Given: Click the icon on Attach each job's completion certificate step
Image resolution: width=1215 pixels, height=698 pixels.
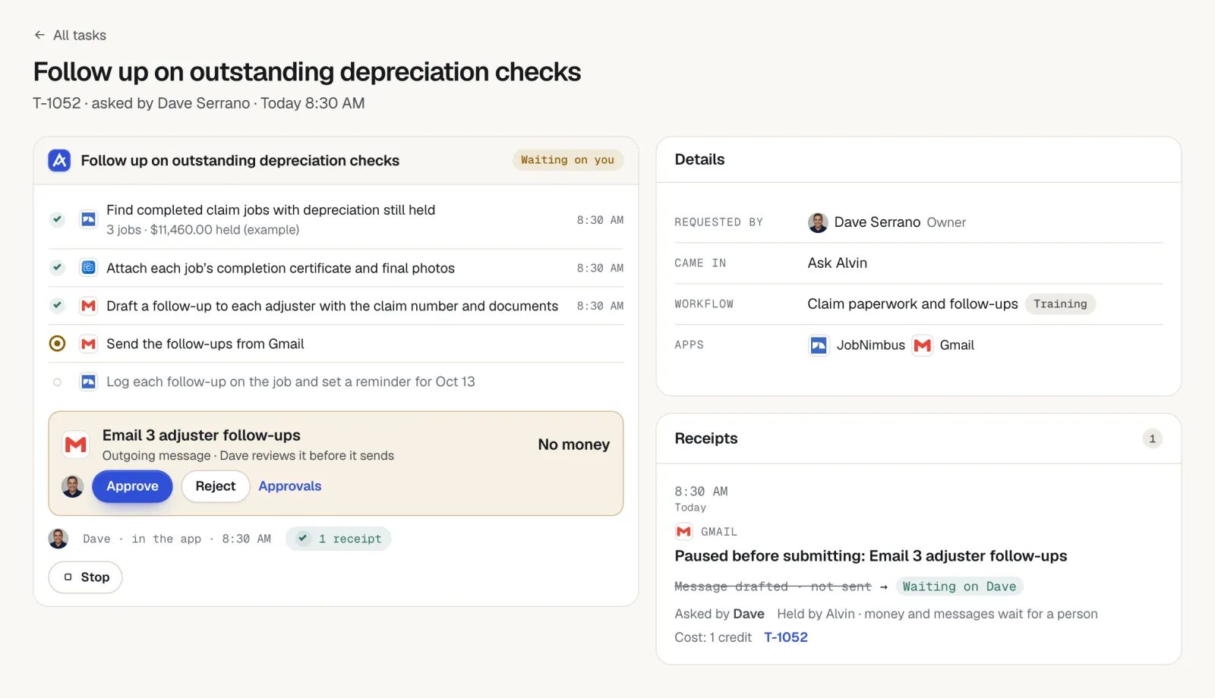Looking at the screenshot, I should tap(89, 268).
